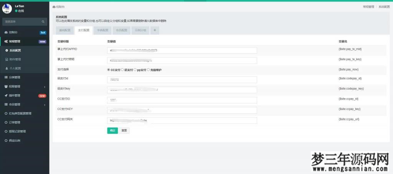Viewport: 393px width, 174px height.
Task: Switch to the 支付配置 tab
Action: tap(83, 30)
